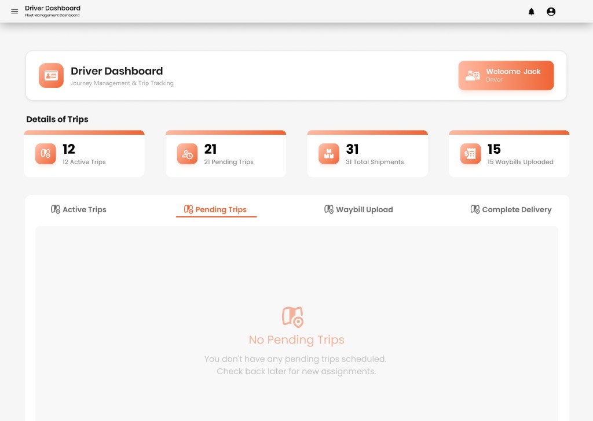This screenshot has width=593, height=421.
Task: Click the Welcome Jack driver button
Action: pyautogui.click(x=506, y=76)
